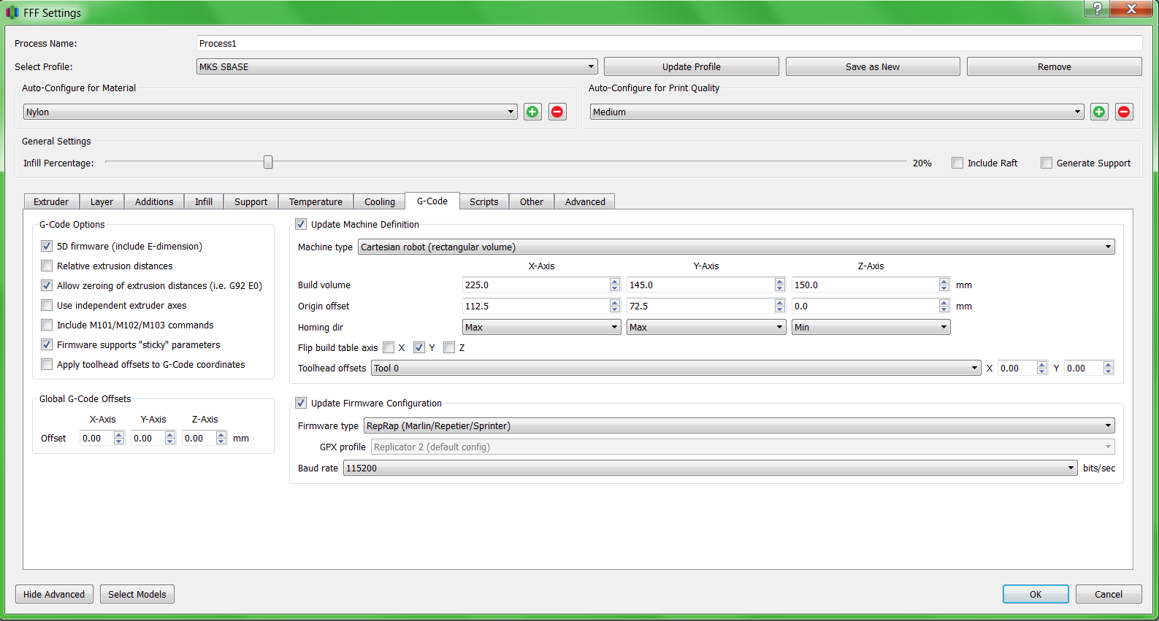Toggle Update Machine Definition checkbox

click(301, 224)
